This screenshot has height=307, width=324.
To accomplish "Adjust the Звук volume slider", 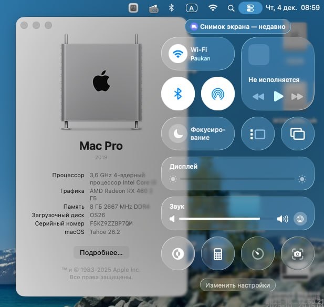I will (226, 219).
